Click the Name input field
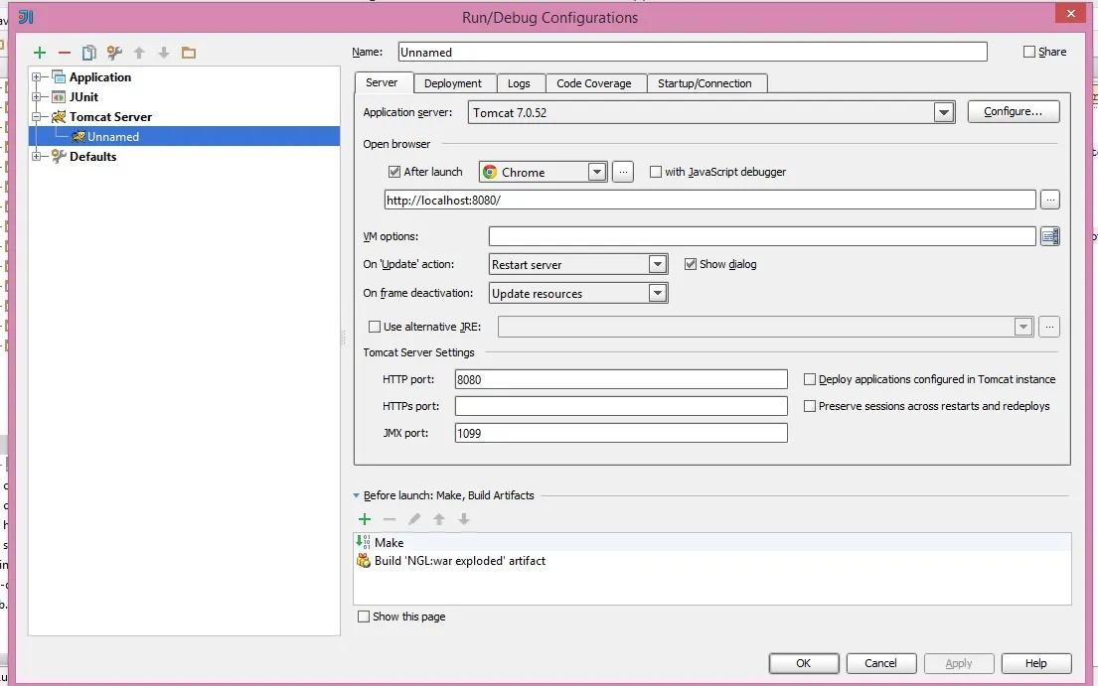Screen dimensions: 1098x686 (693, 52)
